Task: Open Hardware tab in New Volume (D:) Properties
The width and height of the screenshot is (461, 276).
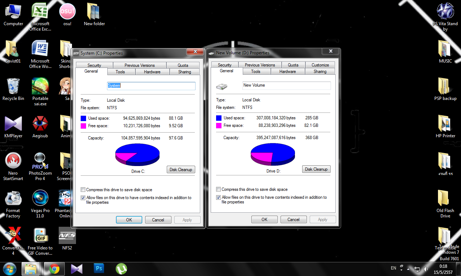Action: tap(288, 72)
